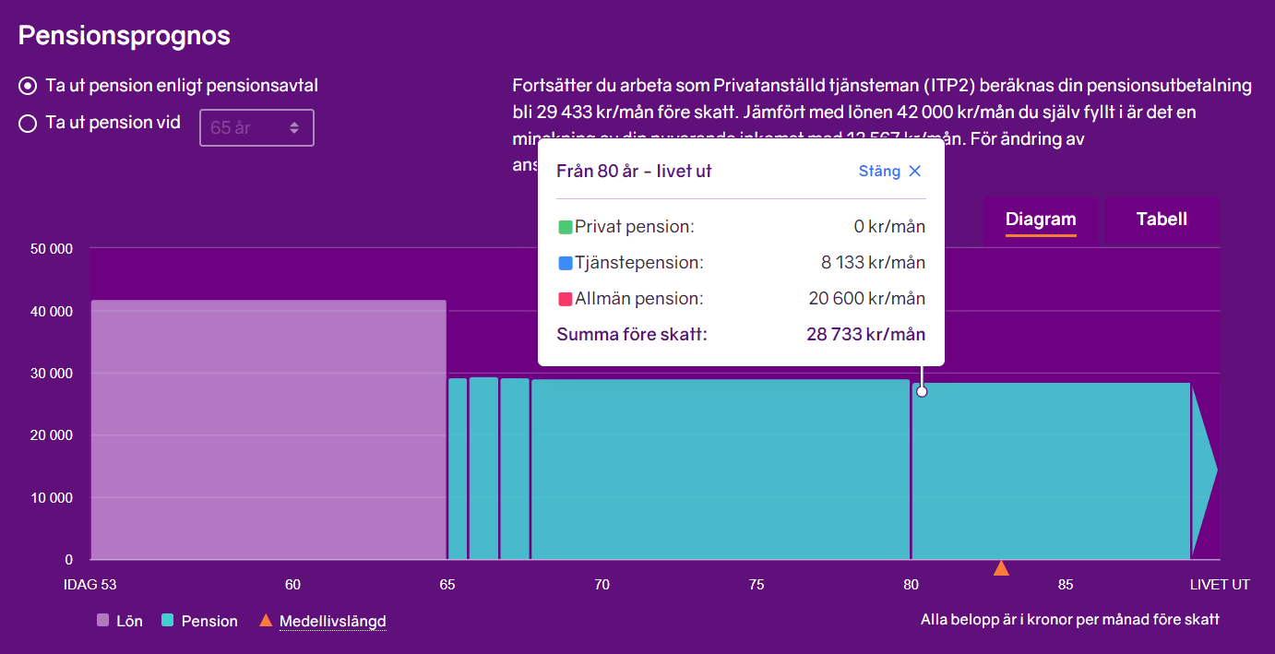
Task: Click the arrow-shaped Livet ut bar end
Action: 1204,470
